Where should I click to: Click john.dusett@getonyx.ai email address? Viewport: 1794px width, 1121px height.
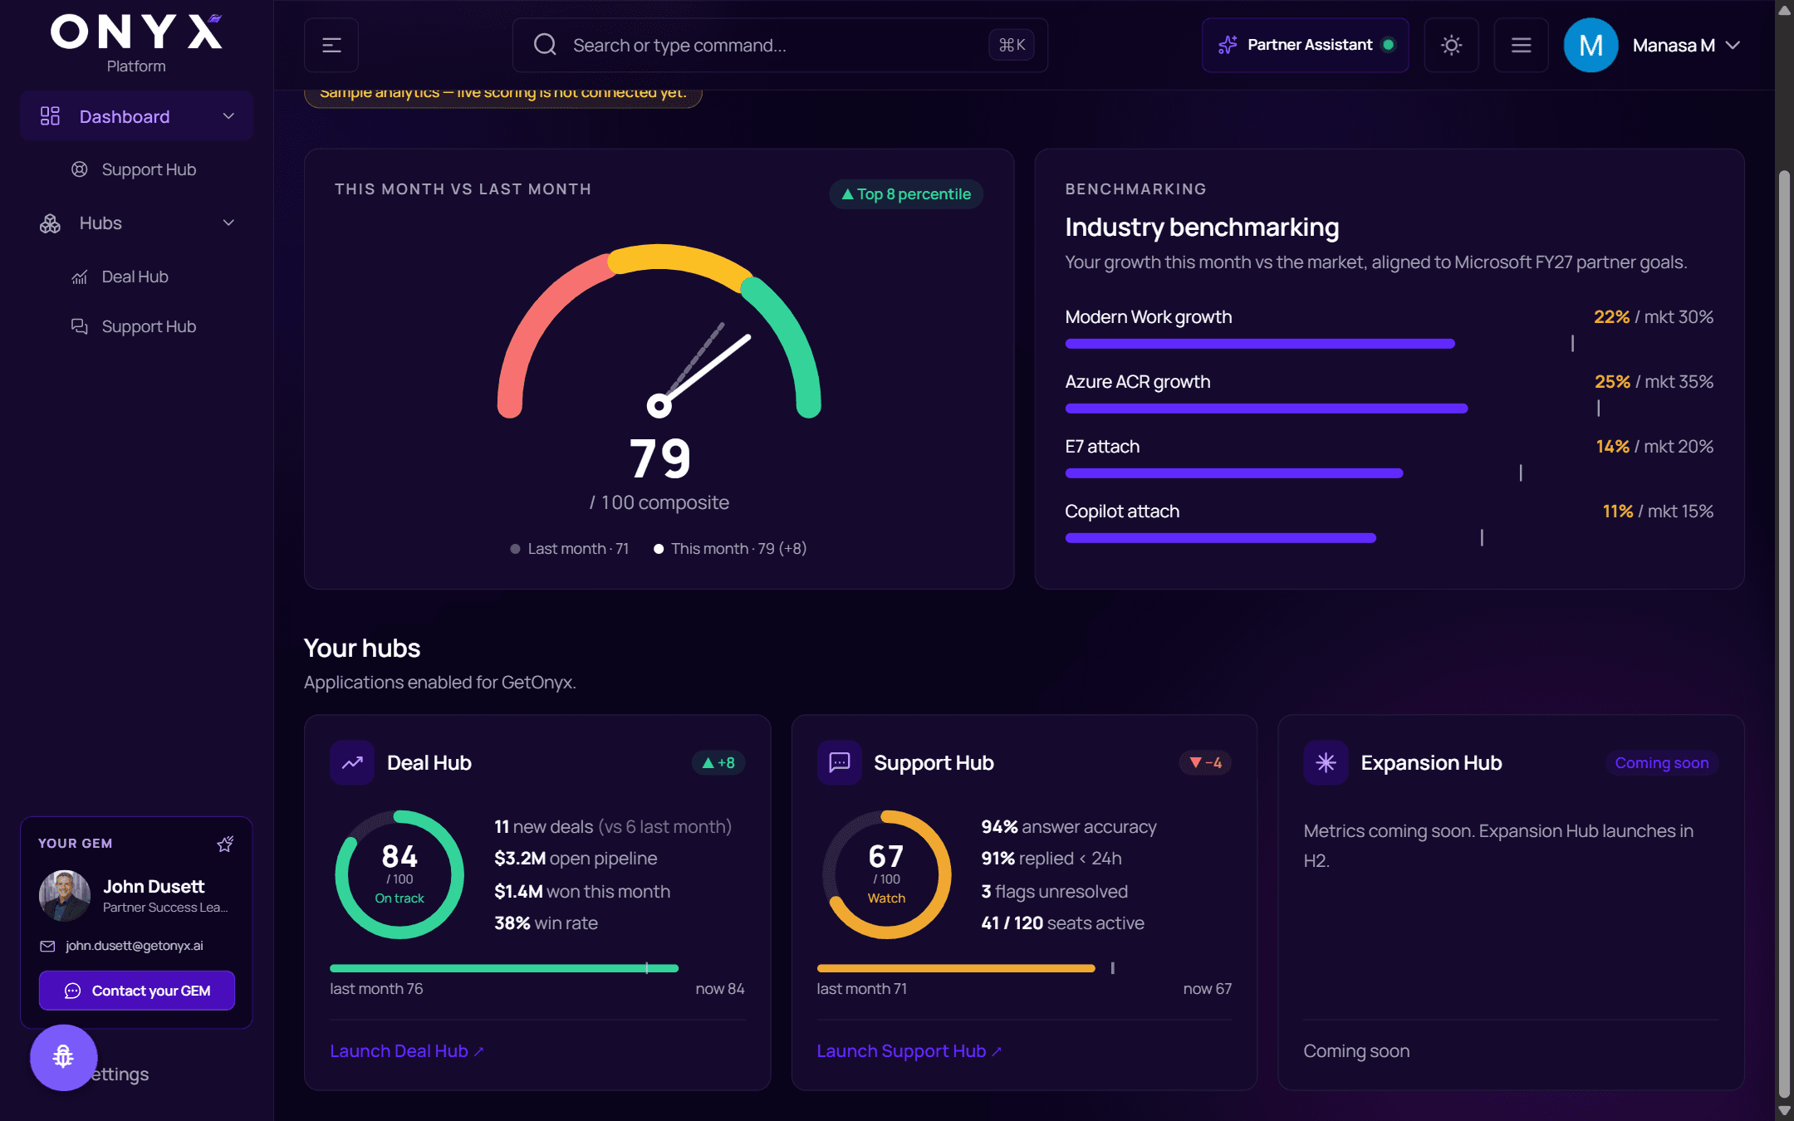[135, 946]
